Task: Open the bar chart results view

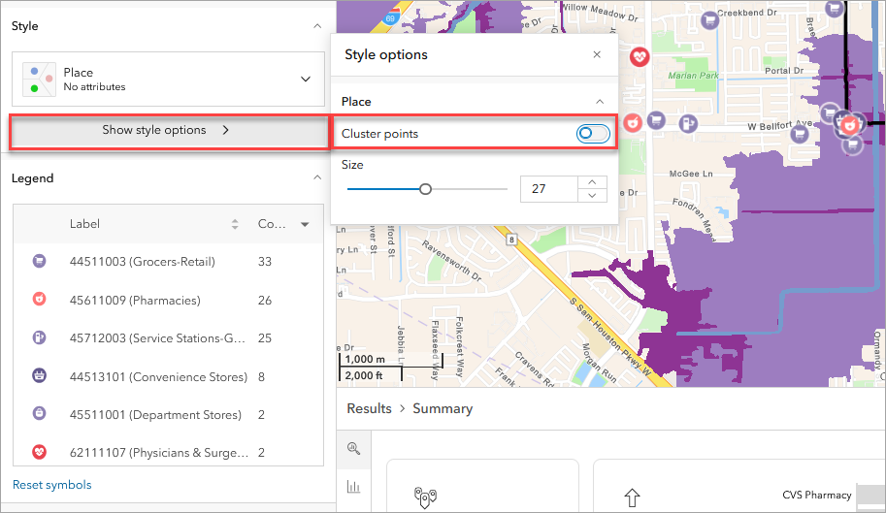Action: [352, 487]
